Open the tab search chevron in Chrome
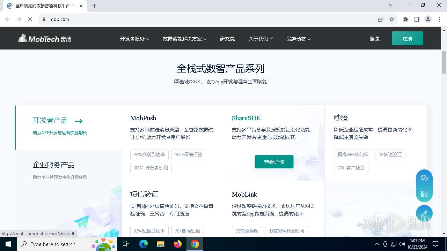 coord(391,5)
